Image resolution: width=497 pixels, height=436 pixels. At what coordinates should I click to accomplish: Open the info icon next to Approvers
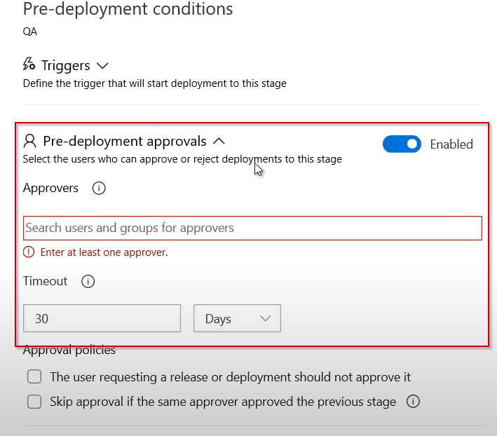tap(99, 189)
